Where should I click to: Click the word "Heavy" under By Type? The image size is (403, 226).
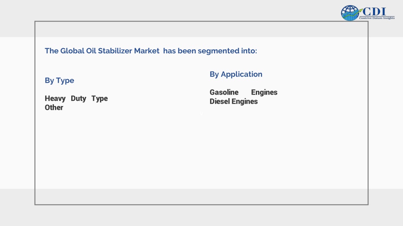point(55,98)
